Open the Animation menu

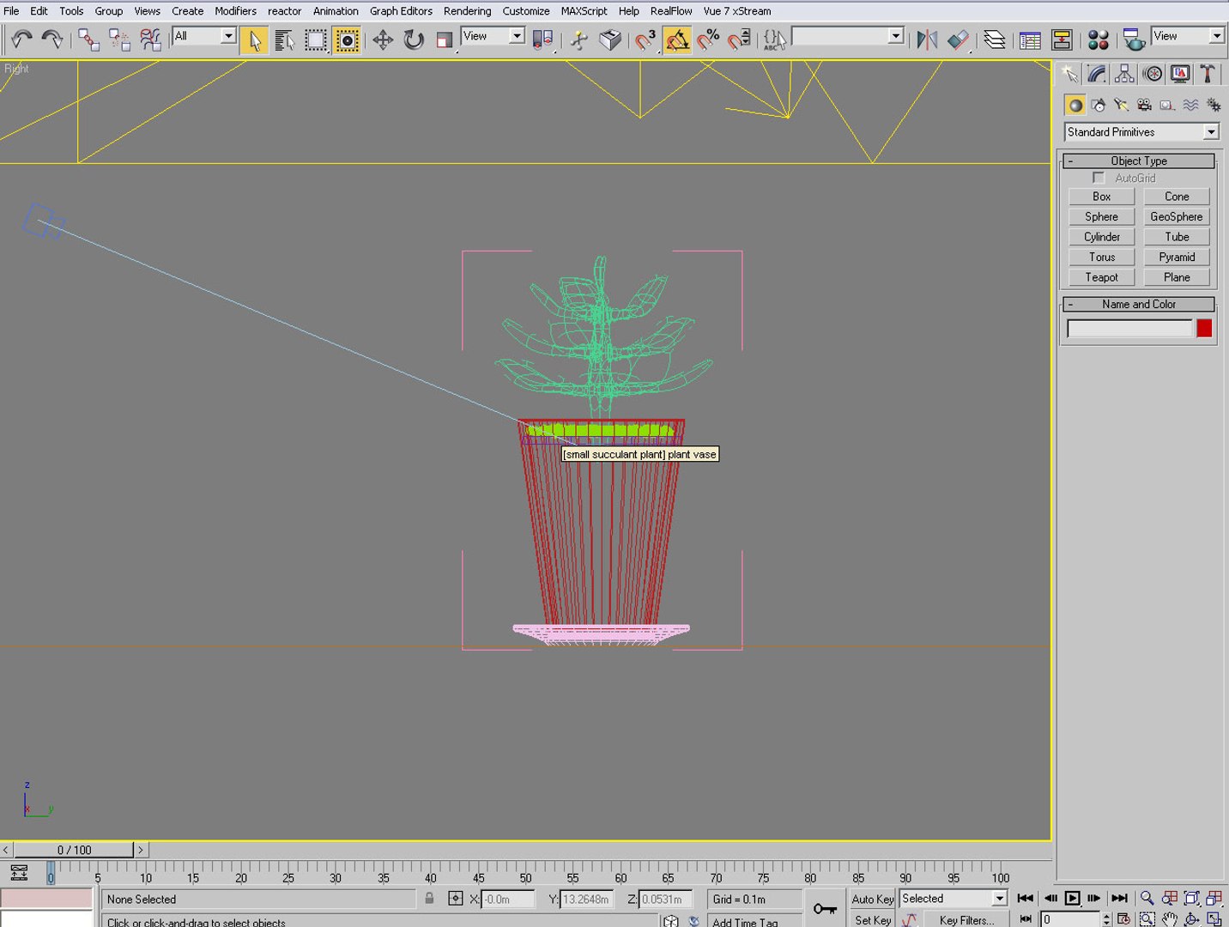[336, 11]
